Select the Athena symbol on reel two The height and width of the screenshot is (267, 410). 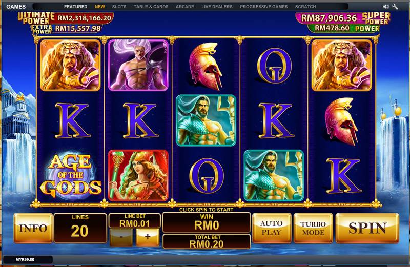(138, 175)
